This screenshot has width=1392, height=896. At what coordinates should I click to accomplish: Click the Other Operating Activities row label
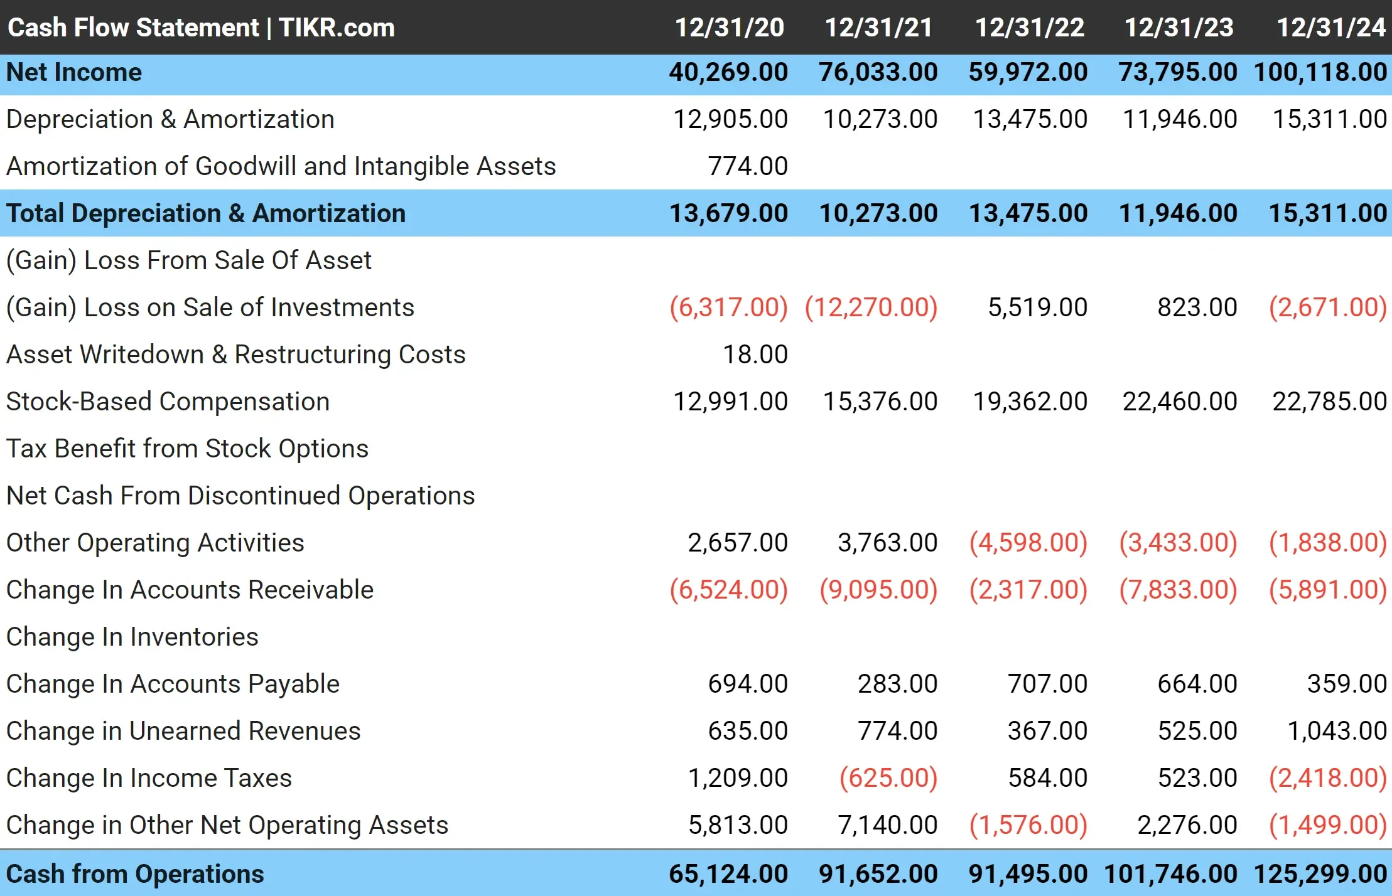click(155, 543)
